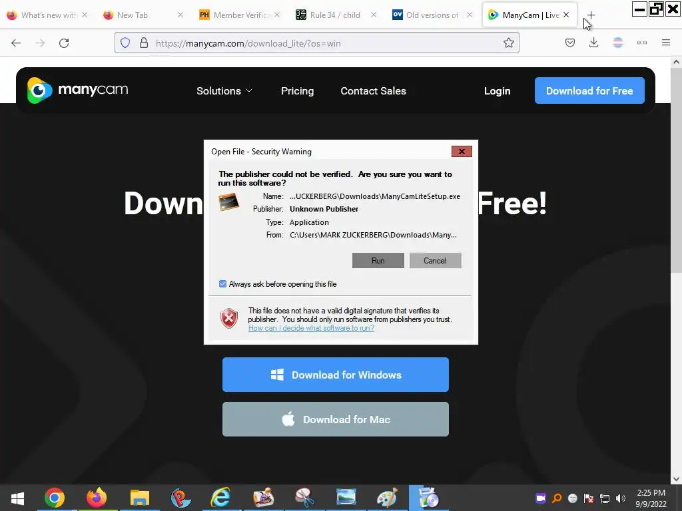Viewport: 682px width, 511px height.
Task: Click the Run button in the security warning
Action: click(378, 260)
